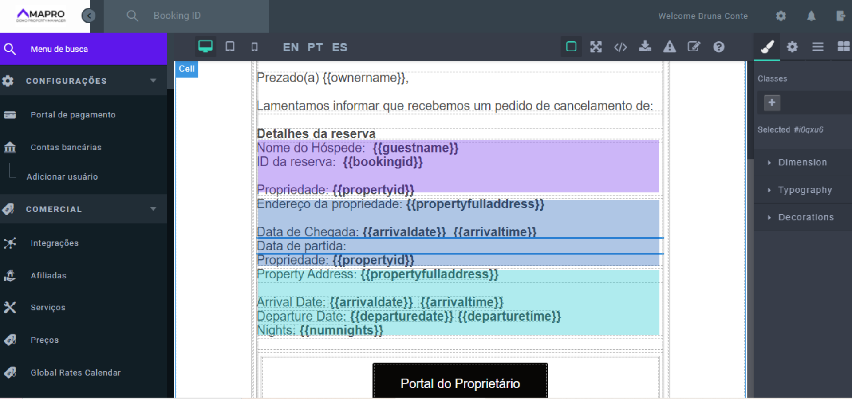Collapse the CONFIGURAÇÕES menu section
852x399 pixels.
(x=154, y=81)
